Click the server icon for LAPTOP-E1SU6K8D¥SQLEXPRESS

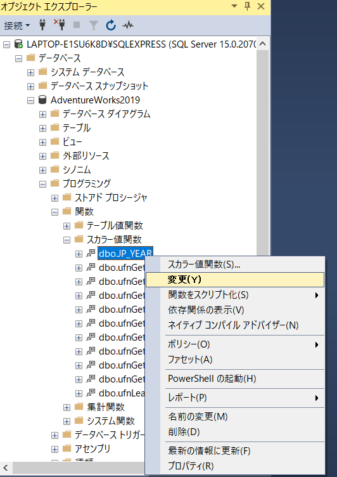pos(18,44)
